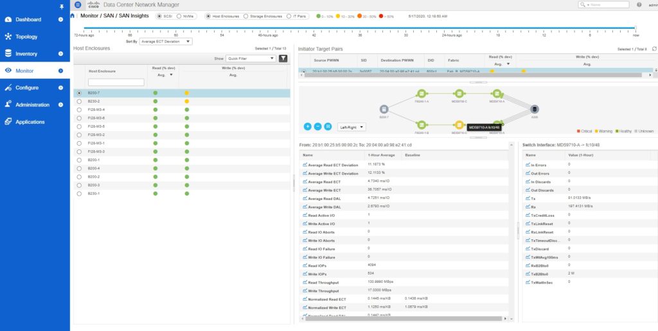Open the help question mark icon
The height and width of the screenshot is (331, 658).
(x=639, y=4)
